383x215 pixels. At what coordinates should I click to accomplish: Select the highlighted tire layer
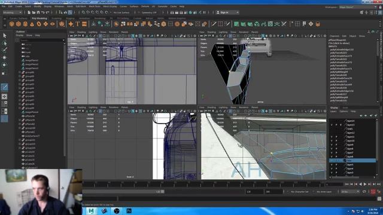tap(352, 161)
